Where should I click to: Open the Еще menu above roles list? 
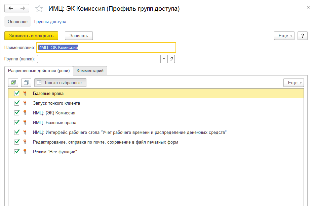pyautogui.click(x=293, y=83)
